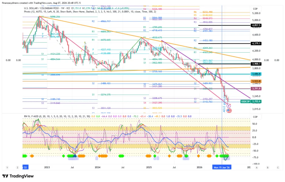Click the Y button on time axis
Screen dimensions: 285x182
point(7,168)
